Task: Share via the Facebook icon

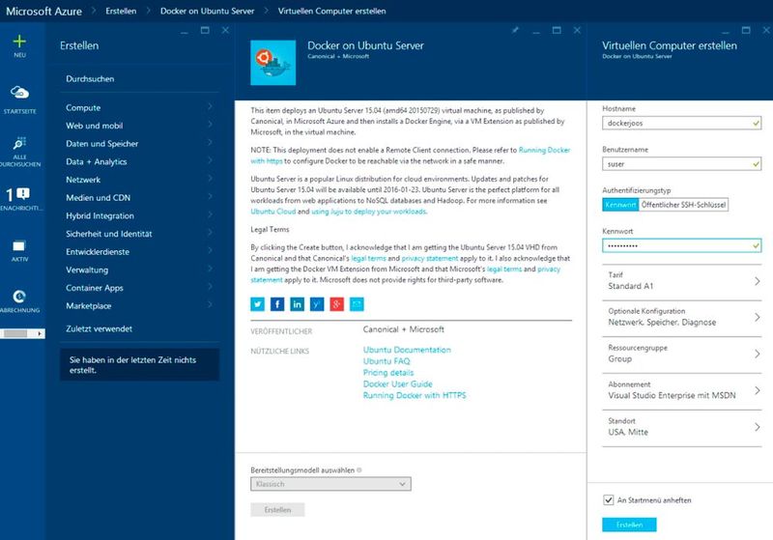Action: [x=277, y=304]
